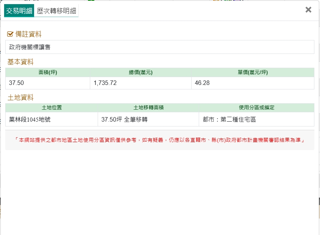Select the 46.28 unit price cell
Image resolution: width=320 pixels, height=235 pixels.
coord(253,83)
